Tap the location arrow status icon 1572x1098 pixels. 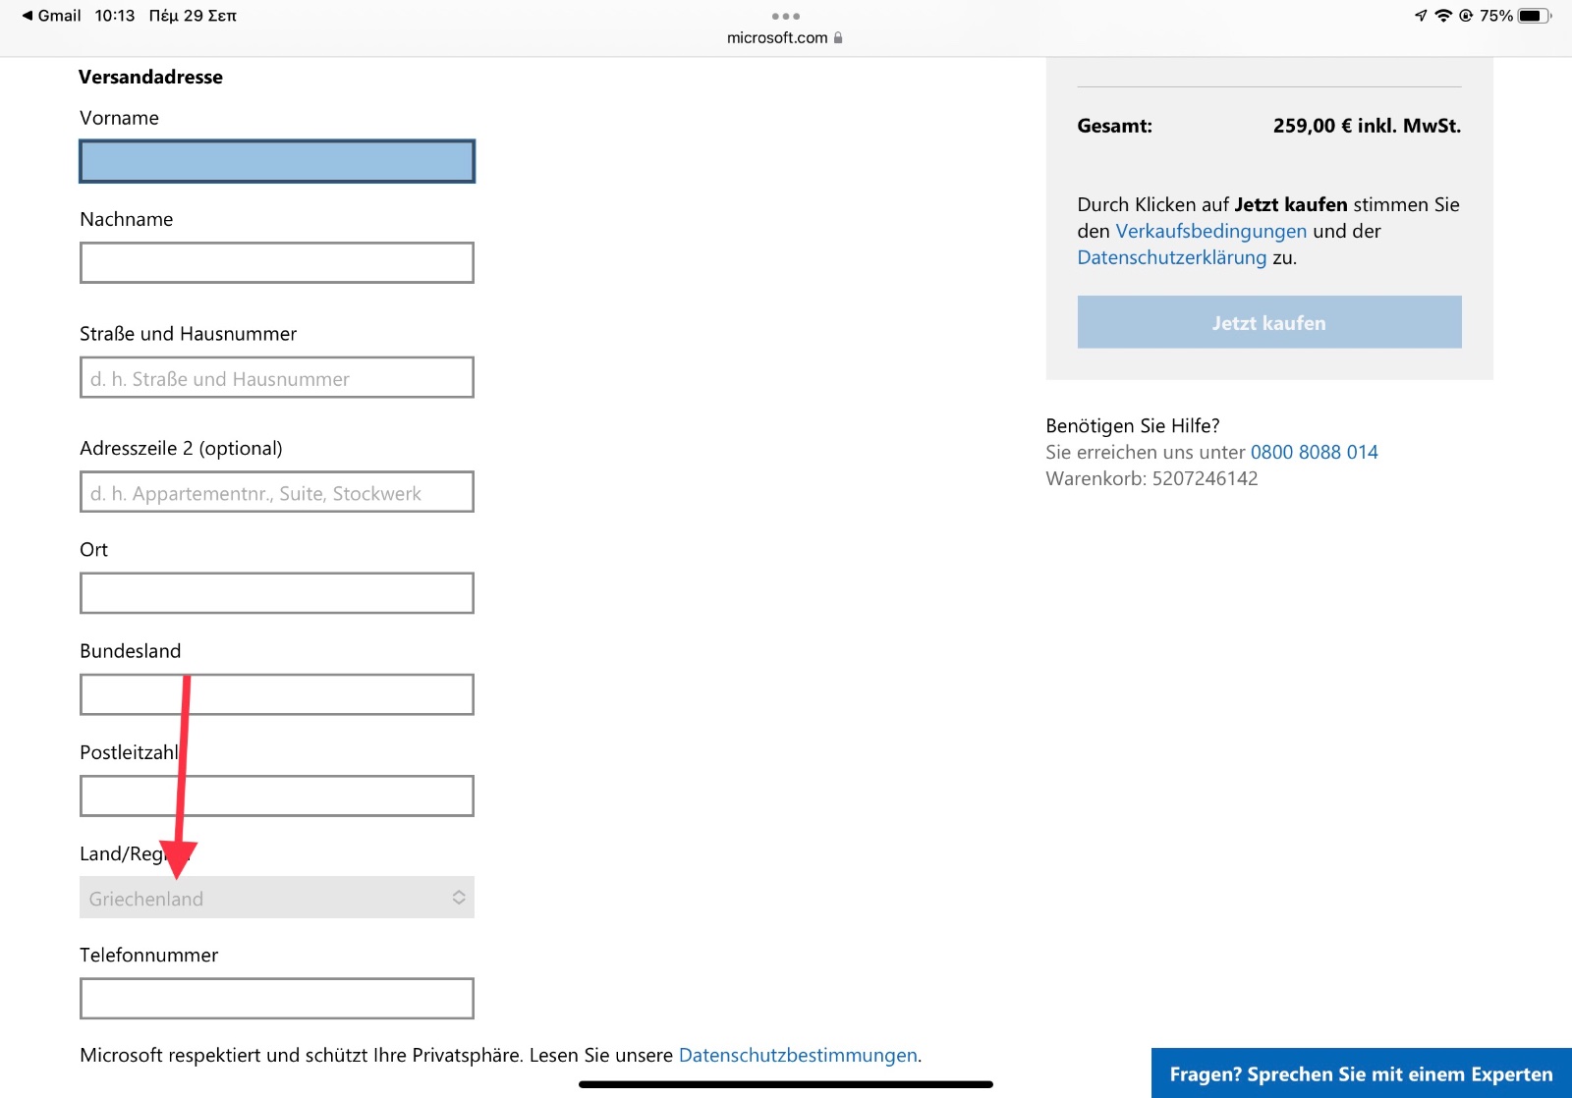(x=1421, y=16)
